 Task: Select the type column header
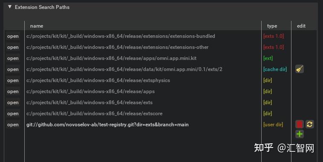pos(272,26)
